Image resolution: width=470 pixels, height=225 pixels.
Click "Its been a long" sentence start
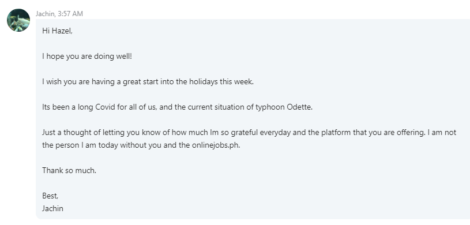67,107
